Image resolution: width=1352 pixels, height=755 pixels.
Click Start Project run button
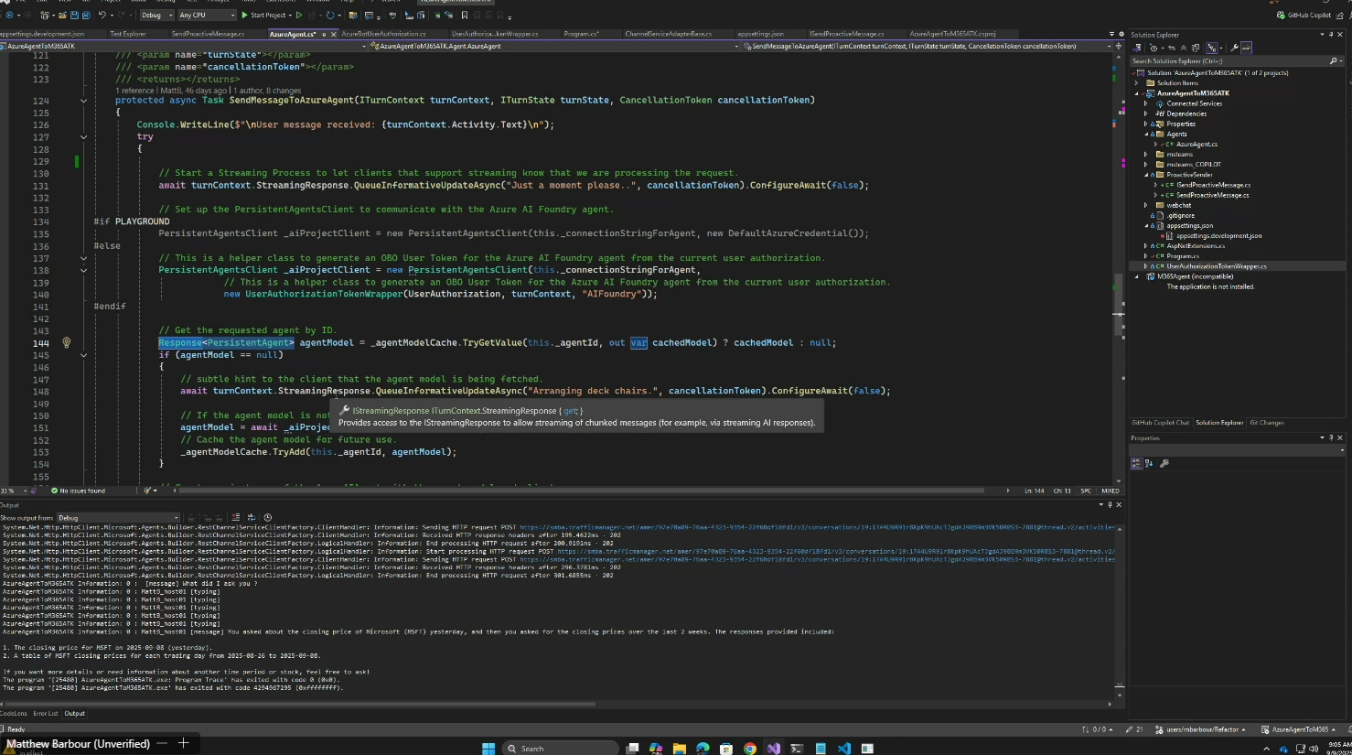pos(263,15)
